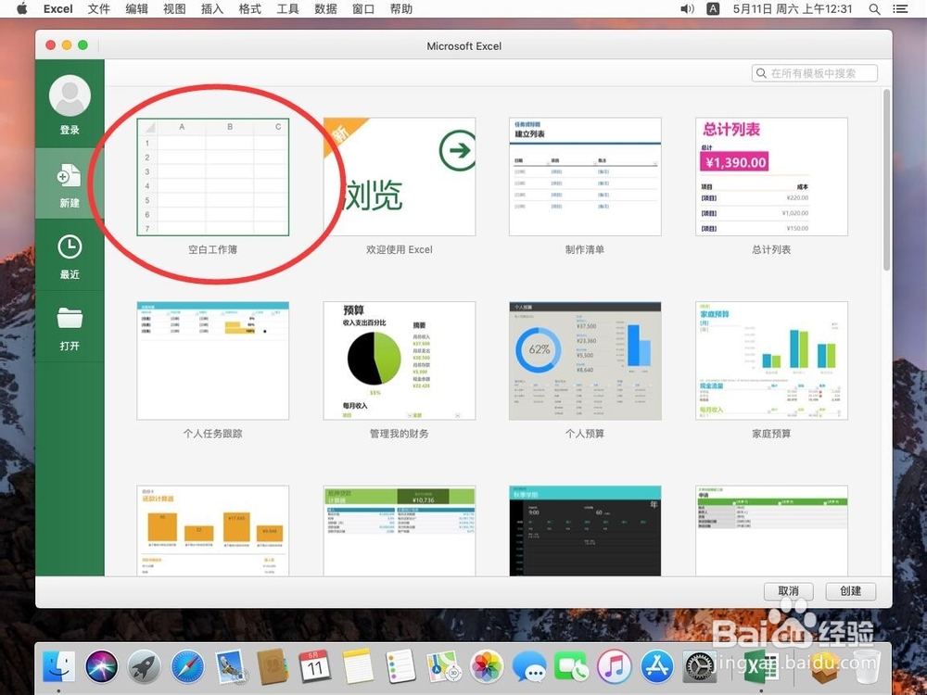Click the Excel icon in the Dock
This screenshot has height=695, width=927.
coord(761,666)
